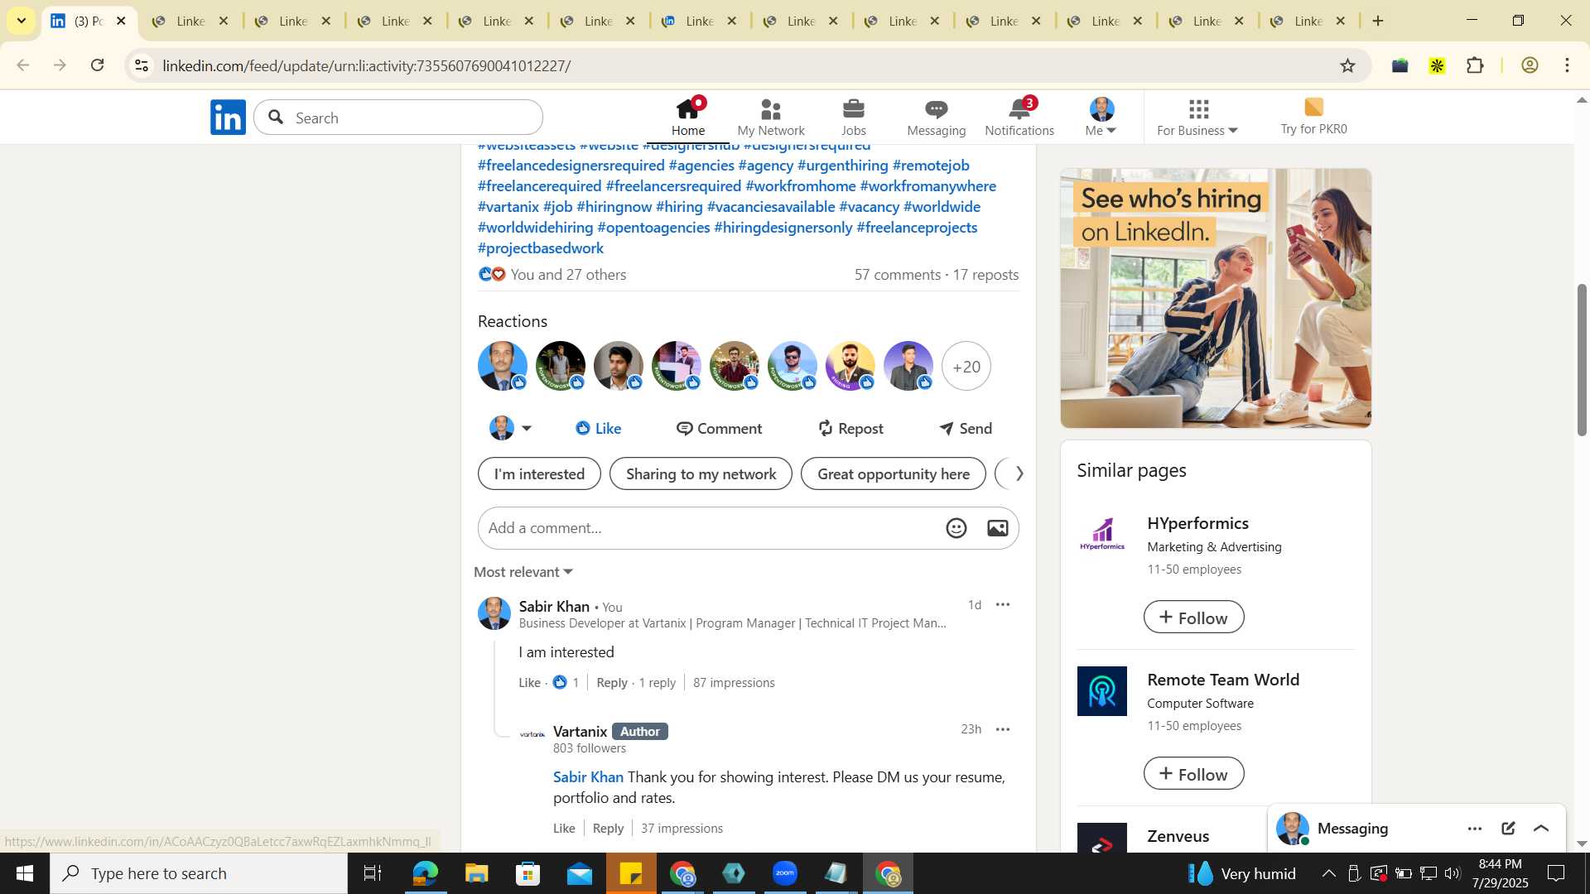The width and height of the screenshot is (1590, 894).
Task: Open Remote Team World logo
Action: 1101,691
